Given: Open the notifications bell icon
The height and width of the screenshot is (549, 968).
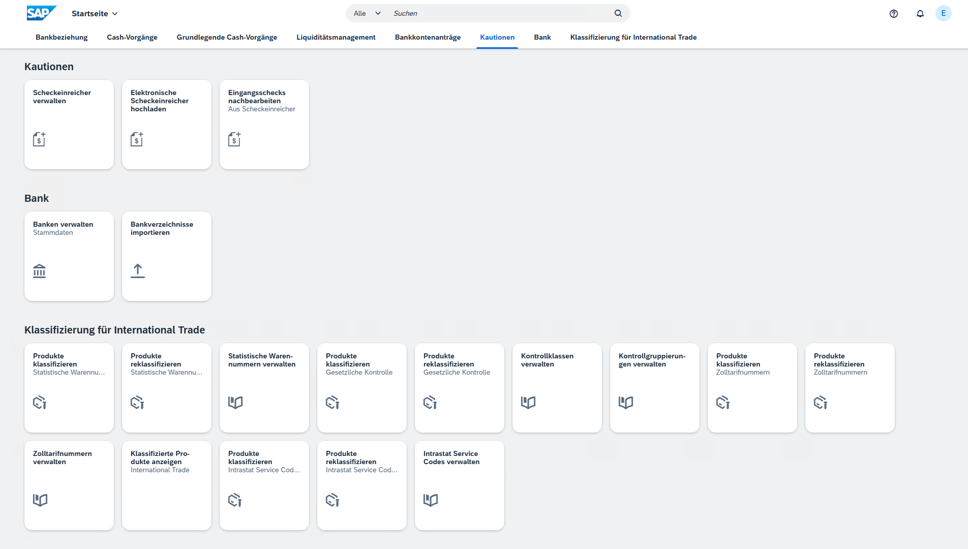Looking at the screenshot, I should tap(920, 14).
